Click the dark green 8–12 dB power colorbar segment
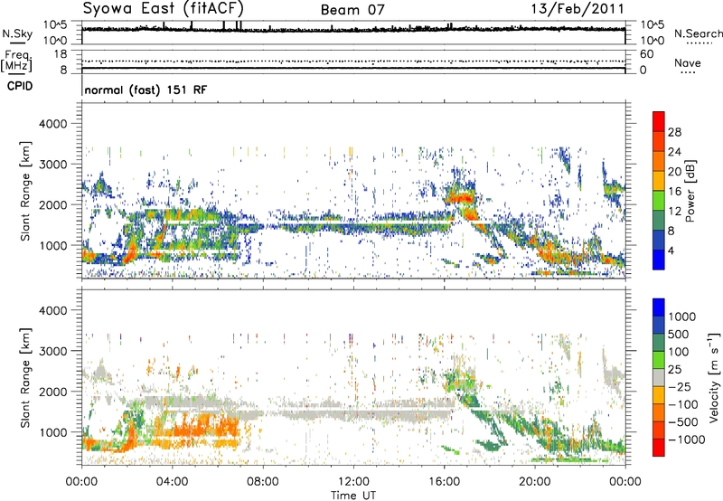 [x=659, y=220]
